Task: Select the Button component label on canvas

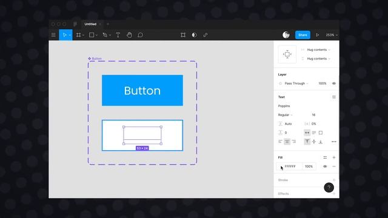Action: [95, 59]
